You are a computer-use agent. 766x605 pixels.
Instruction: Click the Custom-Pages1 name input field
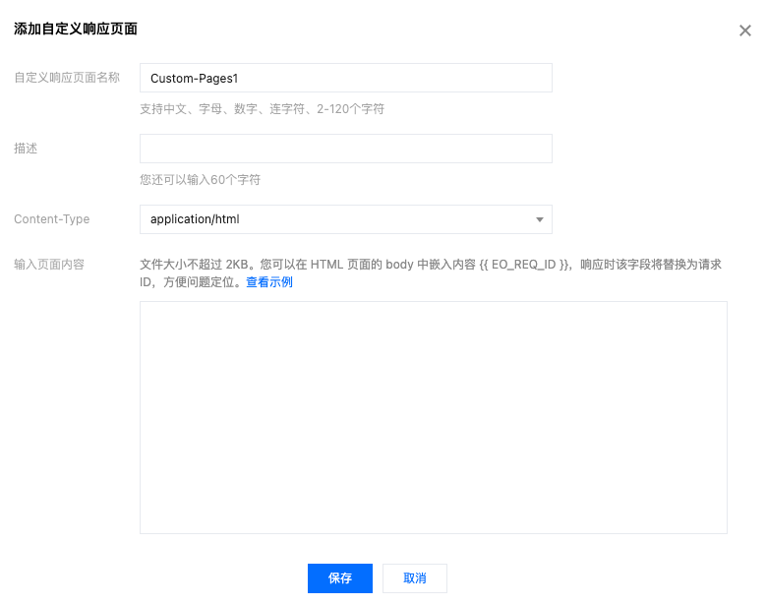(346, 78)
